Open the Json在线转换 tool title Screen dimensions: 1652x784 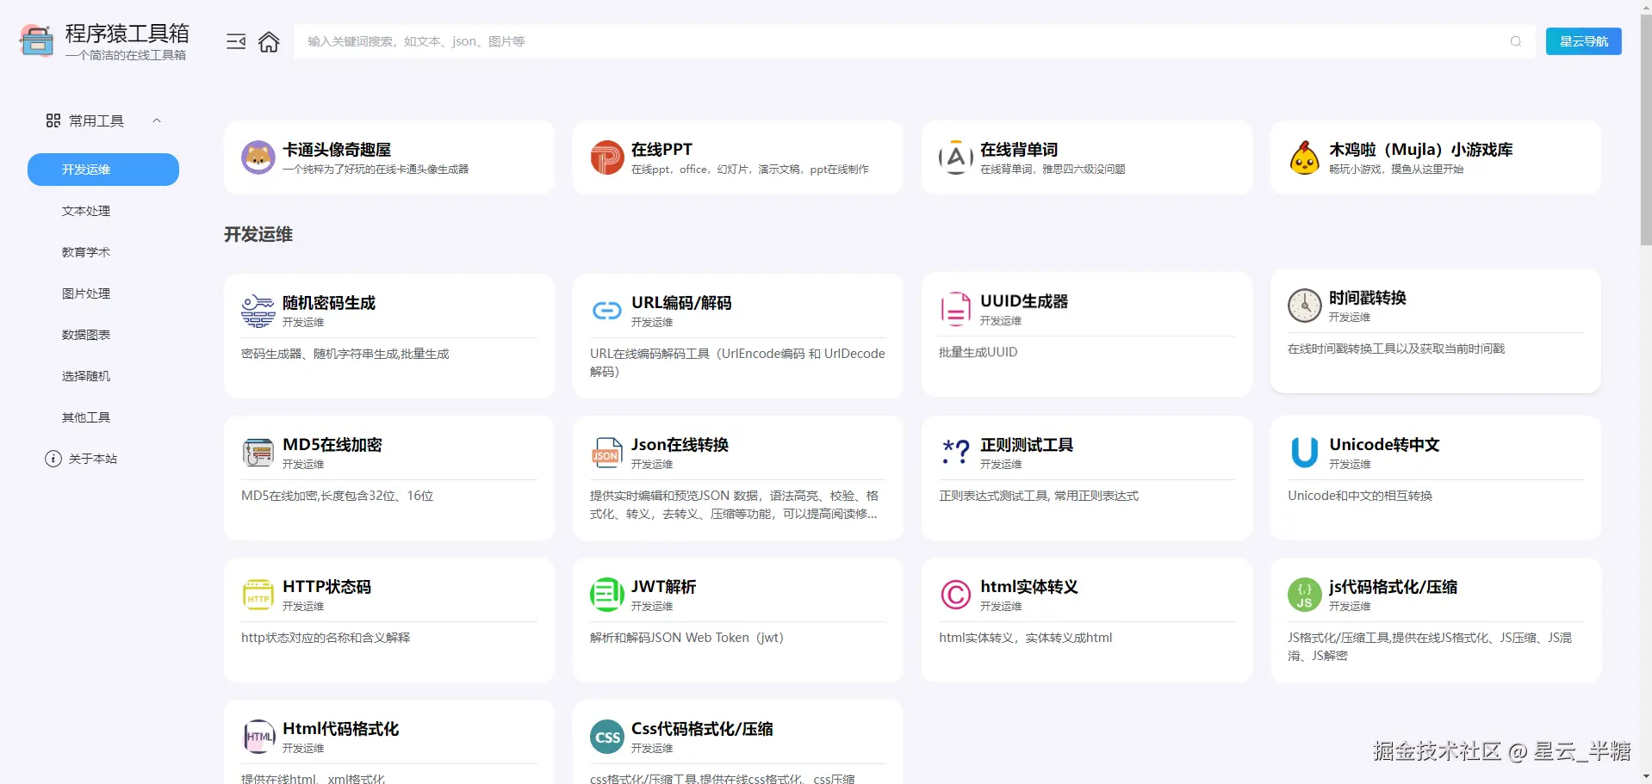click(x=680, y=445)
